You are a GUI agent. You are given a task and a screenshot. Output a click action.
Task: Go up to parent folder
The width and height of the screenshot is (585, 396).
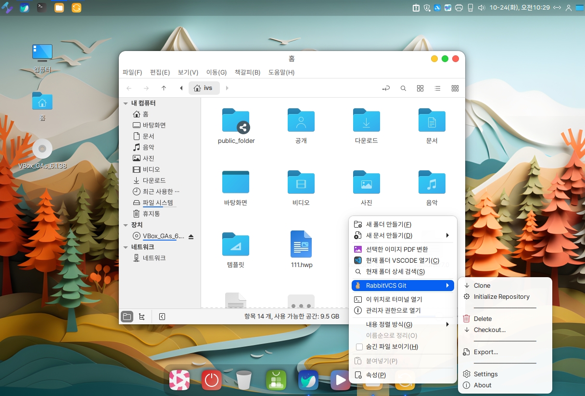coord(164,89)
